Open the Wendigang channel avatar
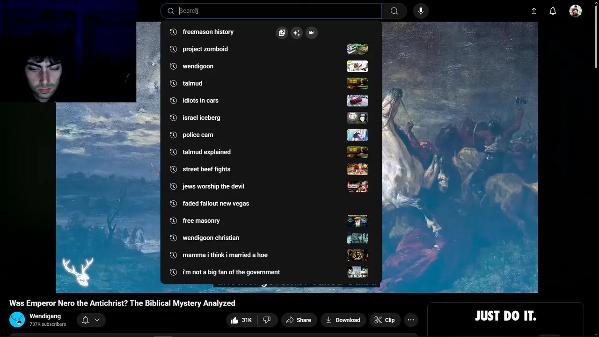The height and width of the screenshot is (337, 599). (17, 320)
